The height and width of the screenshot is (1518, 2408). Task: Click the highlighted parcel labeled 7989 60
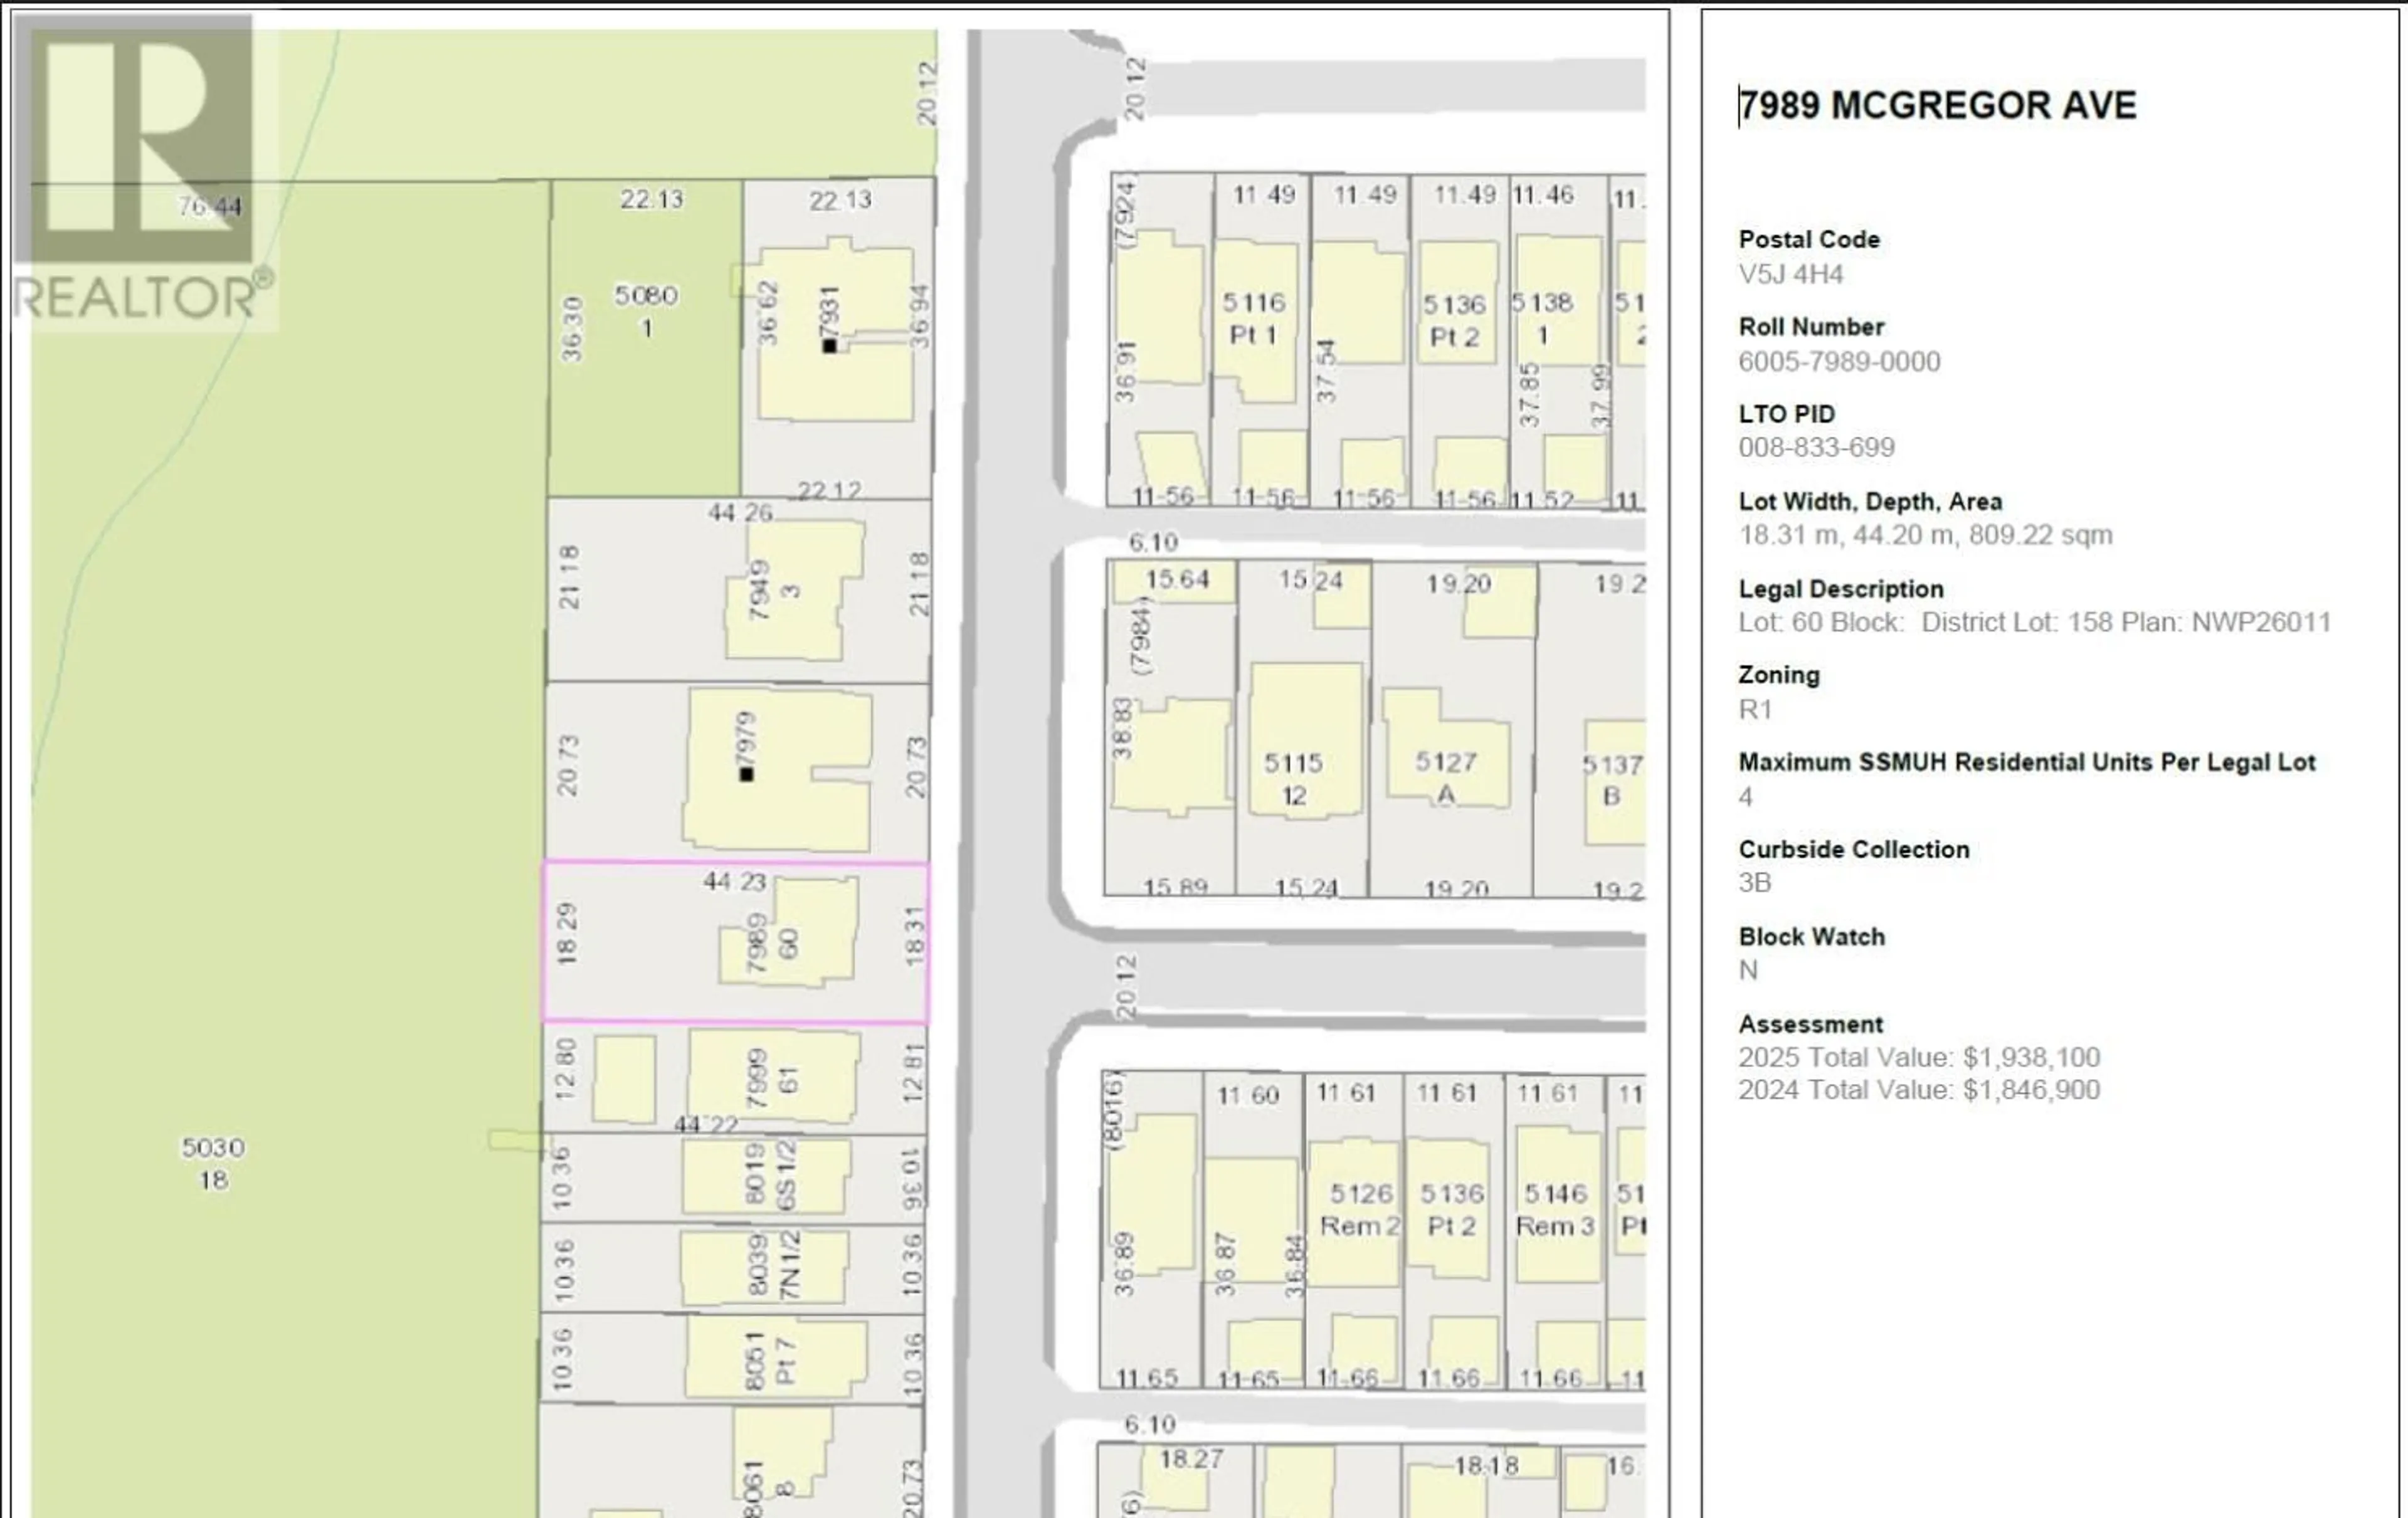point(736,942)
